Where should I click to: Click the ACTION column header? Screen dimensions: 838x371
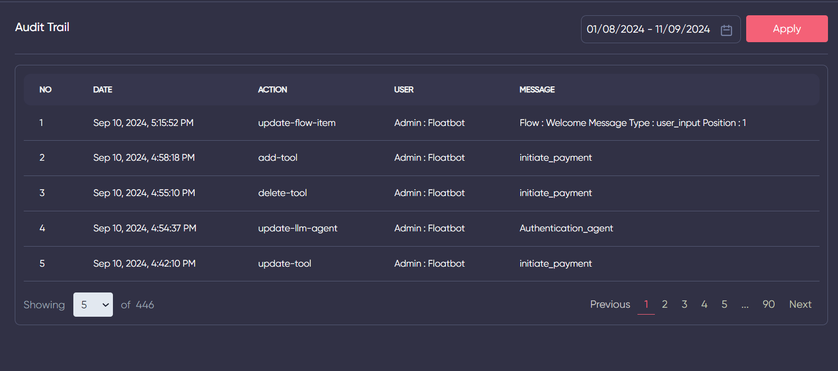click(272, 90)
